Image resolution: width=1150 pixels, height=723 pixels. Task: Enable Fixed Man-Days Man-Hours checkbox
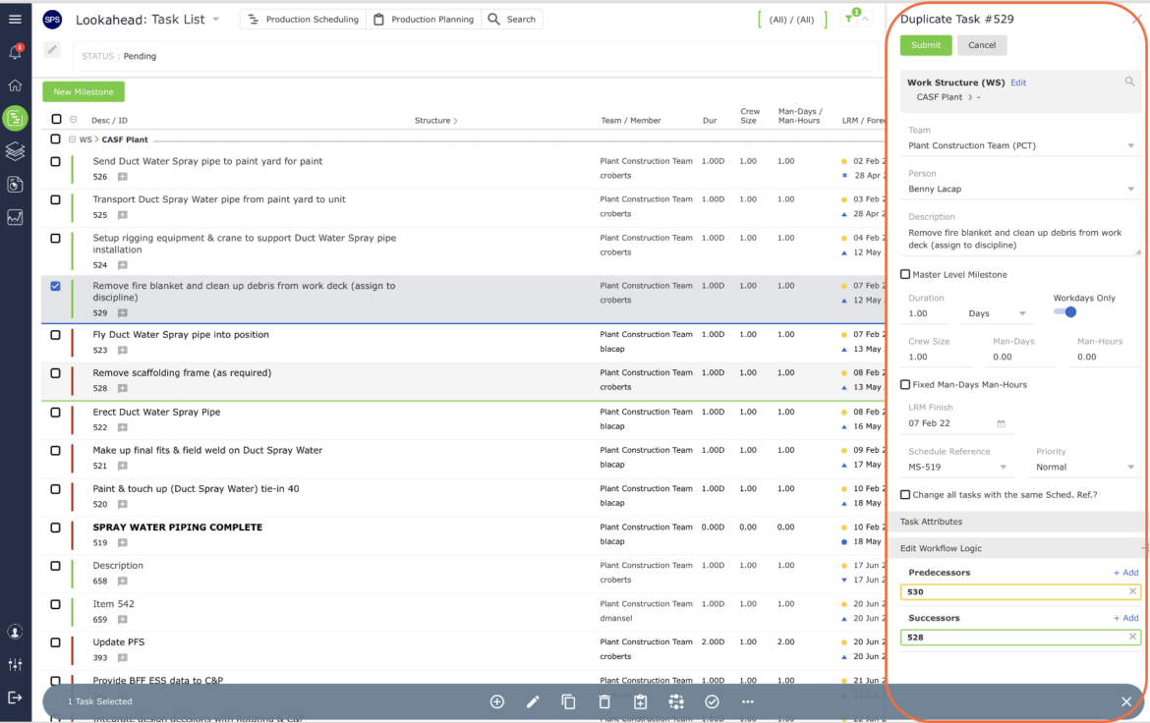[905, 384]
